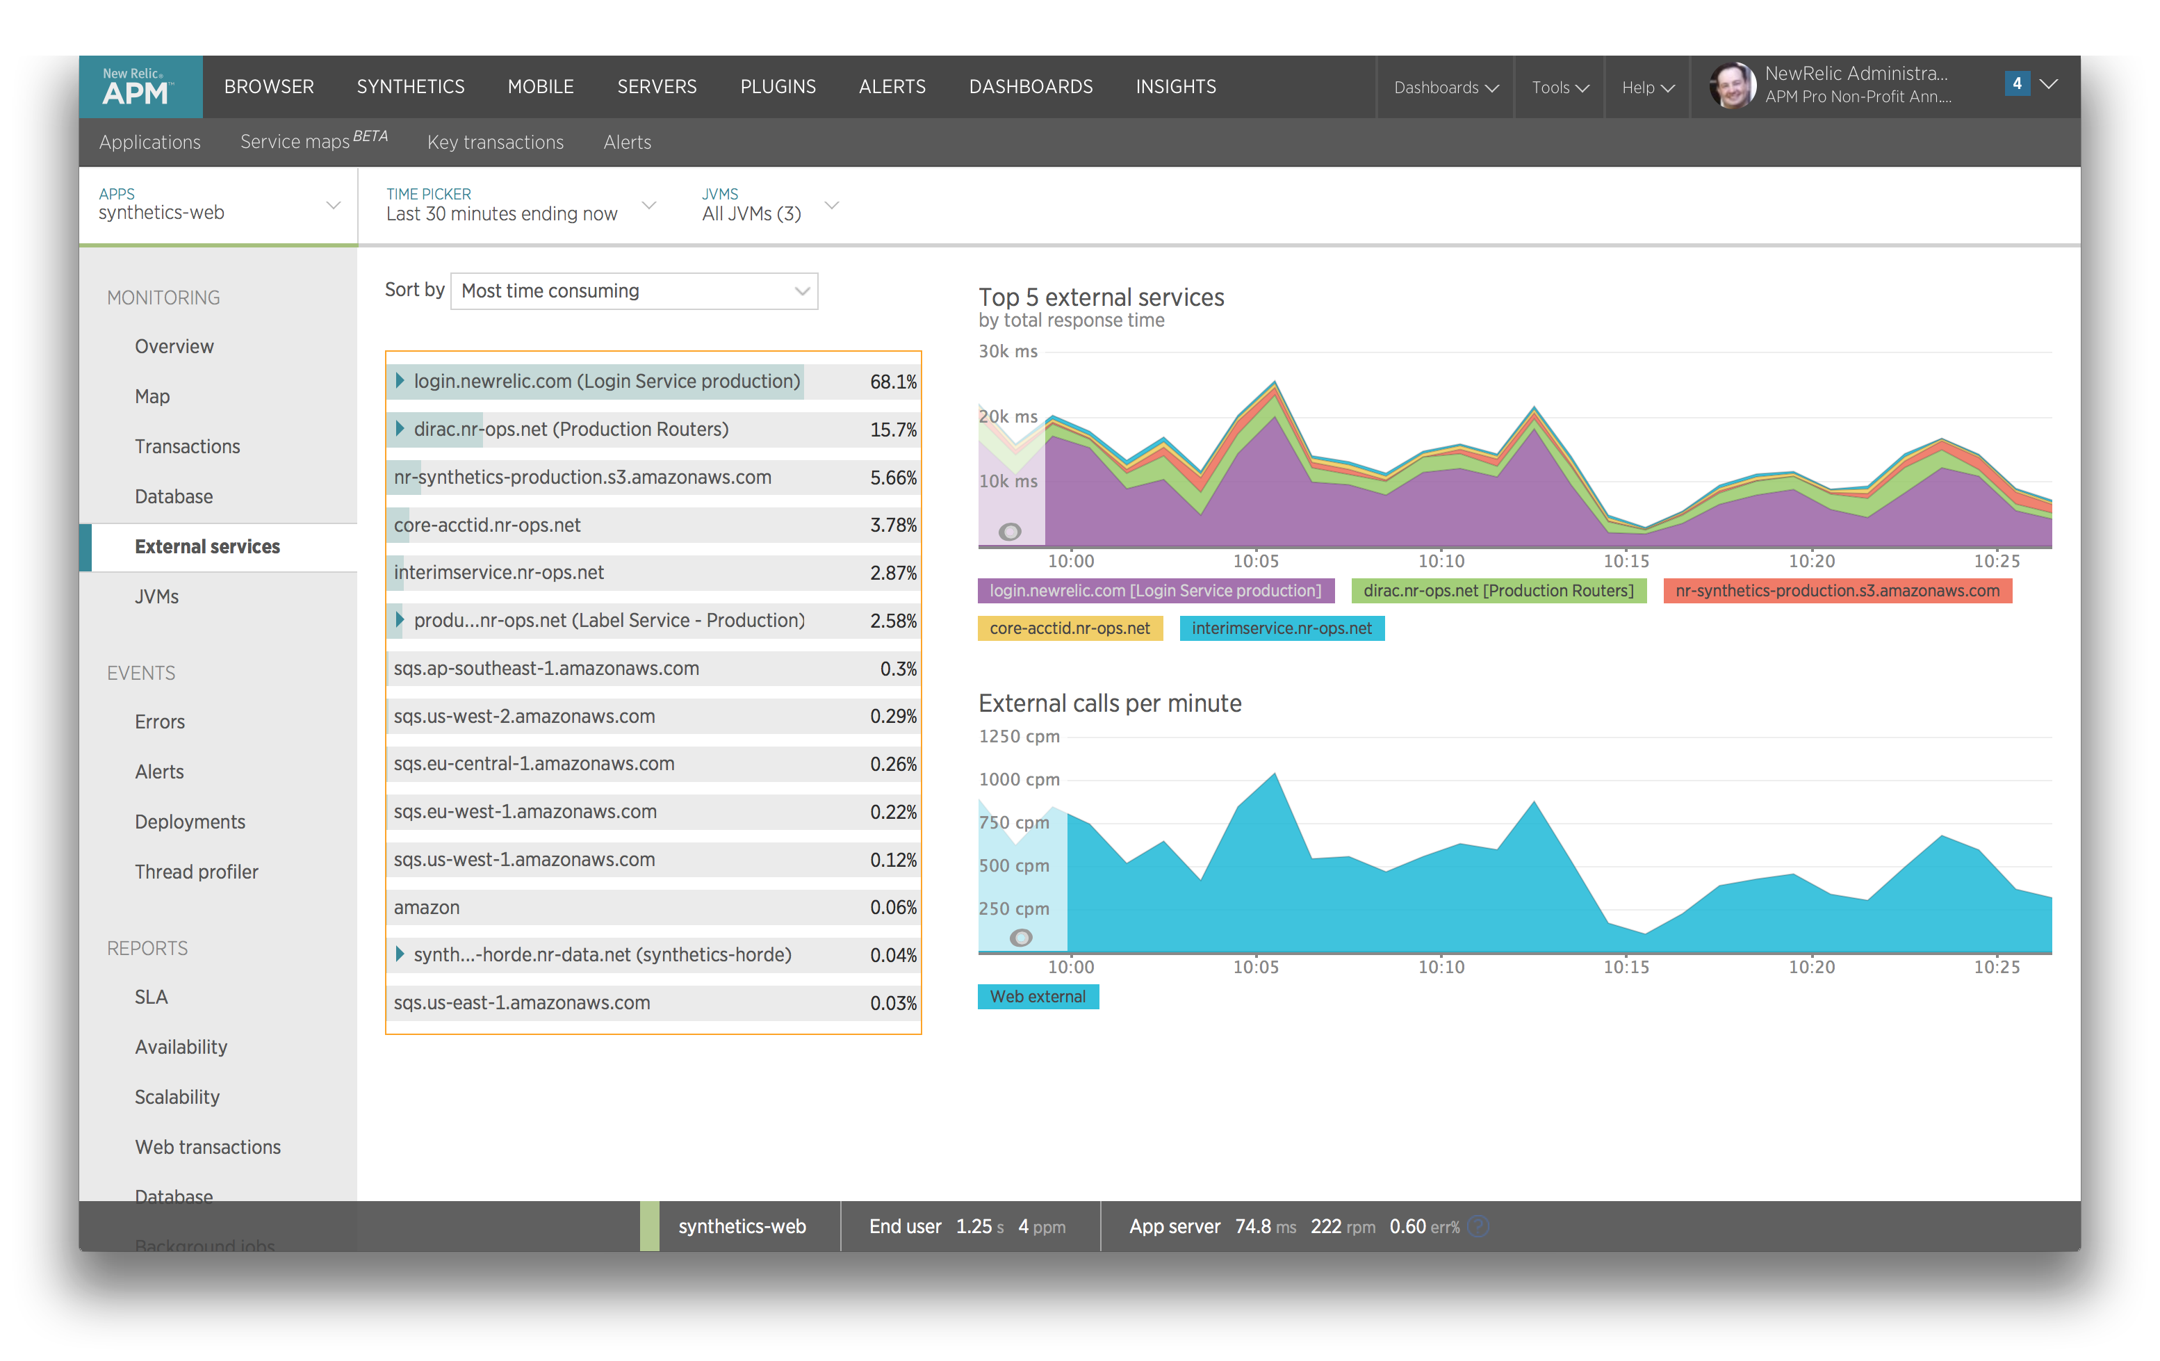Toggle login.newrelic.com purple legend swatch

[x=1155, y=590]
